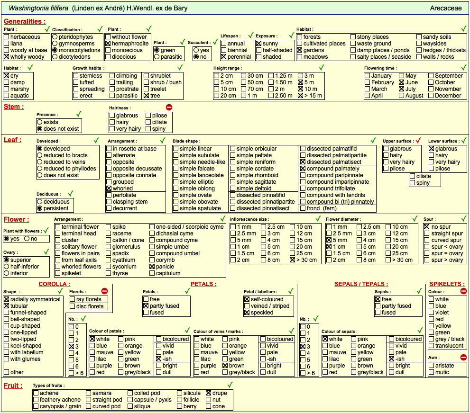Tick the spiny stem hairiness checkbox
This screenshot has width=470, height=413.
tap(148, 129)
